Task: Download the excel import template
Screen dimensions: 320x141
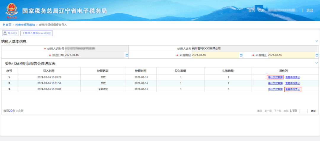Action: point(36,33)
